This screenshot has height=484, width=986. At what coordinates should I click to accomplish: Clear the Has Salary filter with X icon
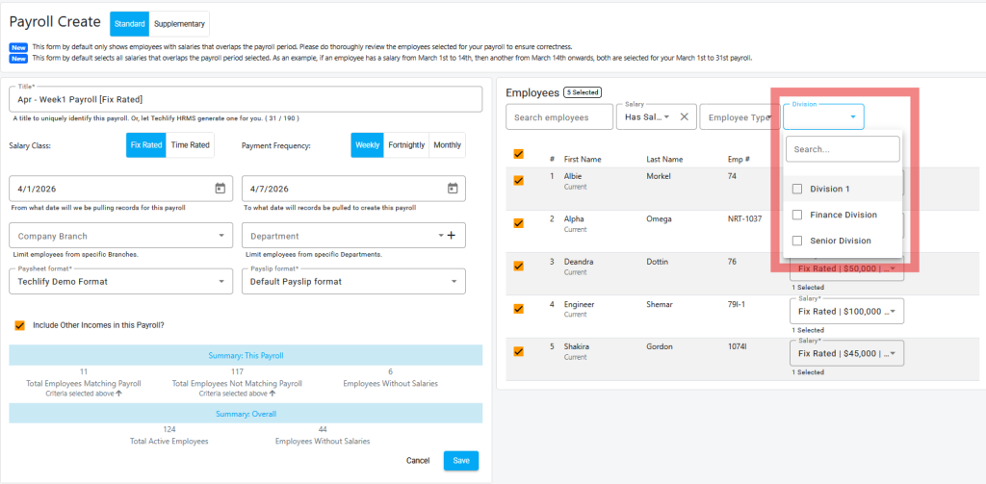[x=684, y=116]
